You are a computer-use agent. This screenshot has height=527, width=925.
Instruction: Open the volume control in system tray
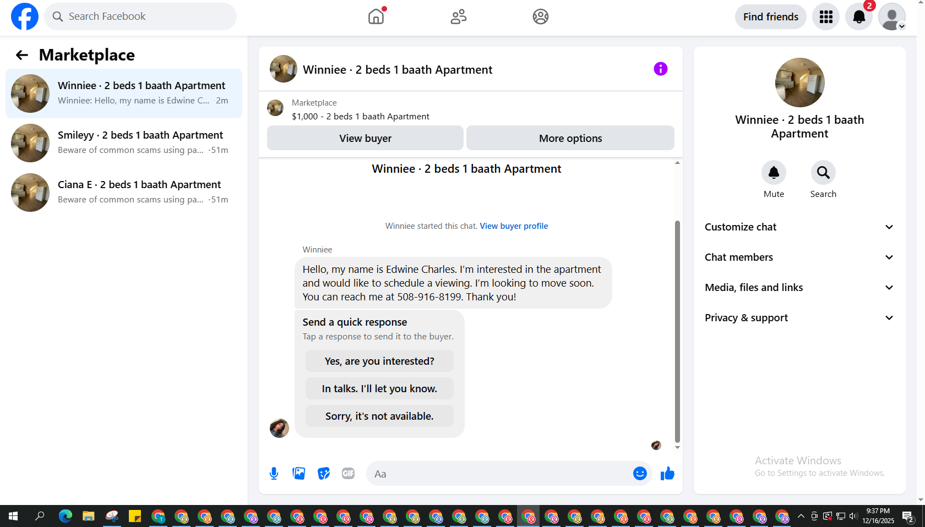(x=853, y=516)
